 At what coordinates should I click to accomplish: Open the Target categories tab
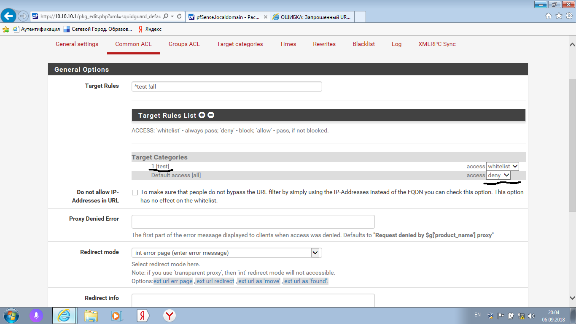(240, 44)
